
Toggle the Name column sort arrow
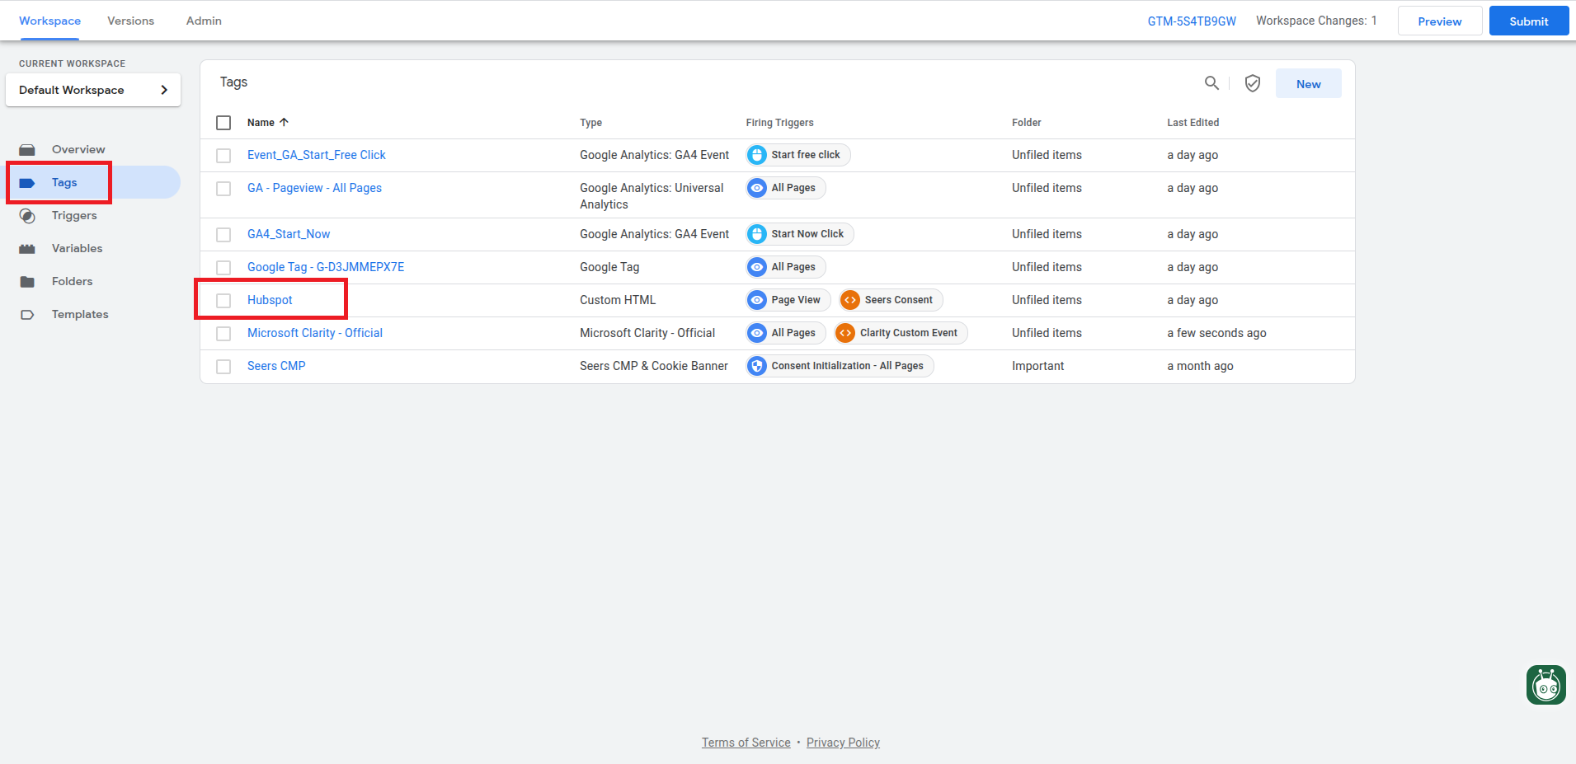point(283,121)
